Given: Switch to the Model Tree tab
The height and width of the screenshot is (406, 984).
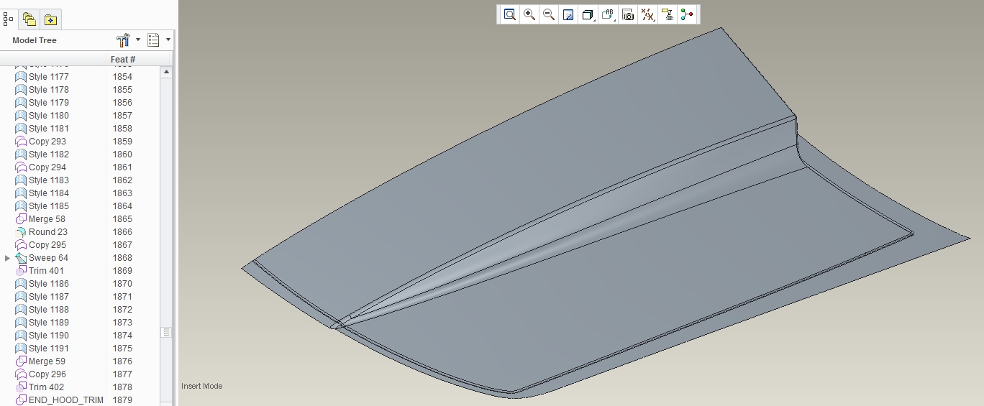Looking at the screenshot, I should point(8,19).
